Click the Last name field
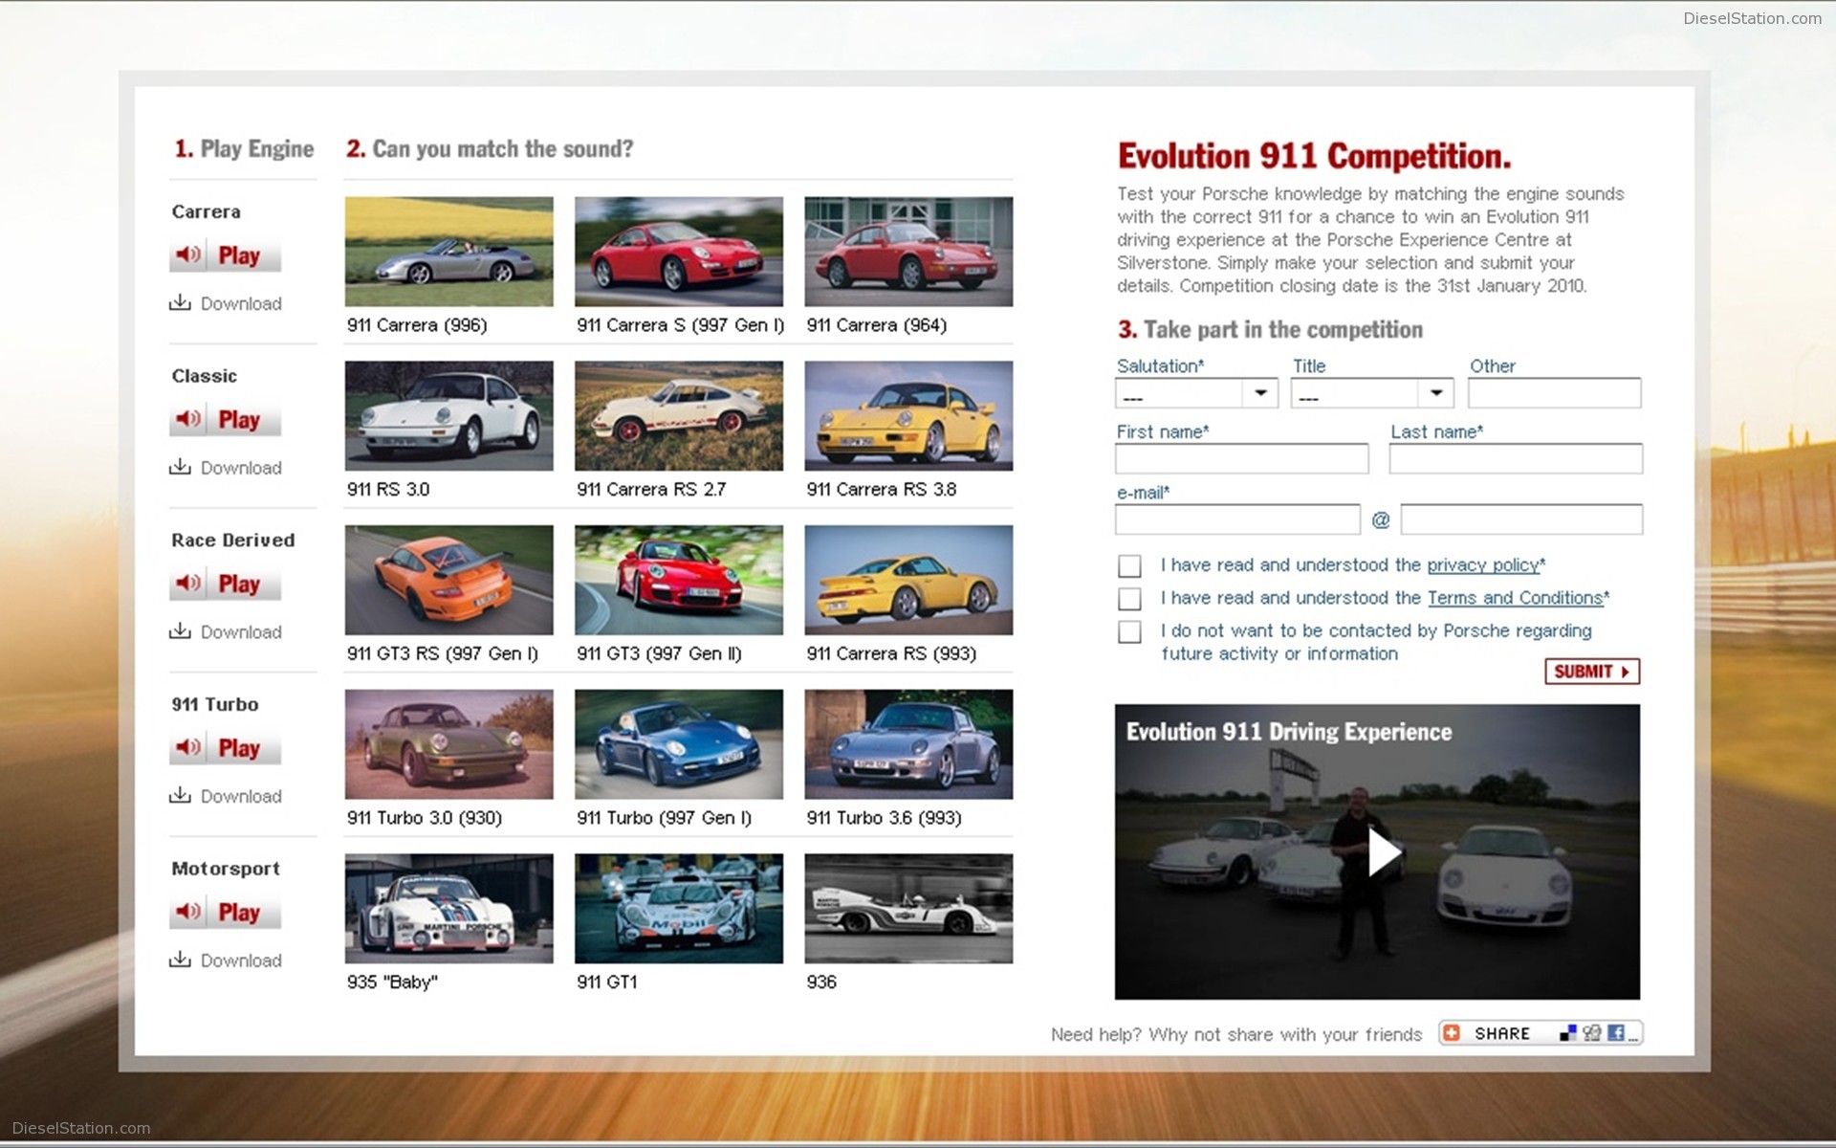 pyautogui.click(x=1517, y=458)
